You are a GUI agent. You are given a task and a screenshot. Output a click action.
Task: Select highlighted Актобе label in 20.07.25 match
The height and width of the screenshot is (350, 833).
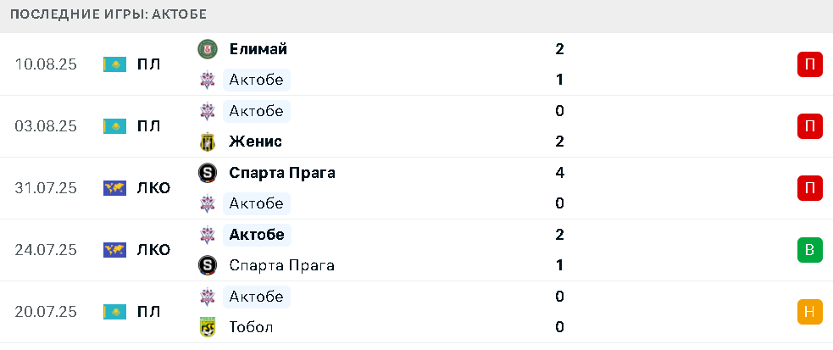point(257,297)
